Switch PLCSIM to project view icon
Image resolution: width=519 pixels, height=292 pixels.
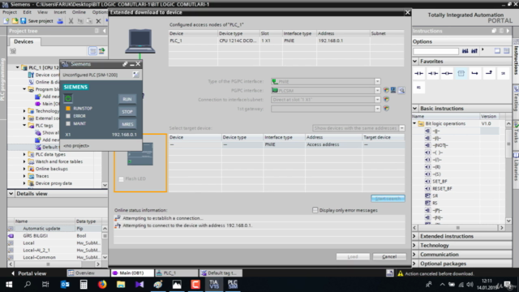(x=135, y=75)
